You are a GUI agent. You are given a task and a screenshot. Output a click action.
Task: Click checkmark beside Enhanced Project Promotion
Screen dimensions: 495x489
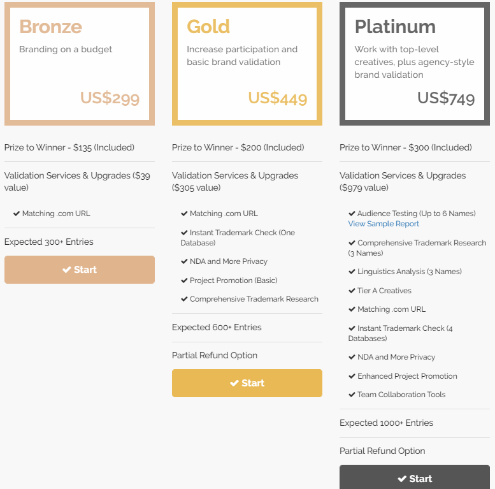(352, 376)
